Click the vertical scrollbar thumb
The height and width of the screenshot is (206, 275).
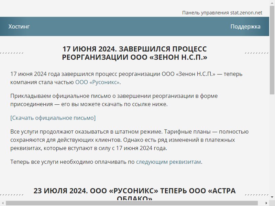pyautogui.click(x=272, y=50)
